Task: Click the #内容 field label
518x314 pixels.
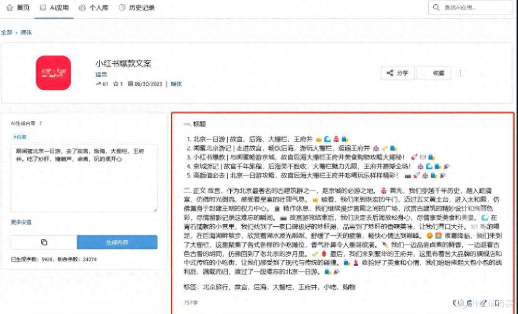Action: coord(20,137)
